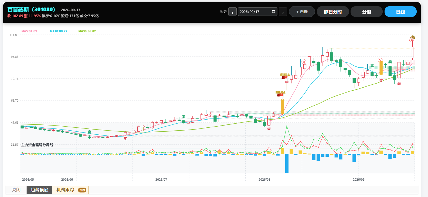The image size is (428, 197).
Task: Switch to 分时 intraday view
Action: tap(366, 12)
